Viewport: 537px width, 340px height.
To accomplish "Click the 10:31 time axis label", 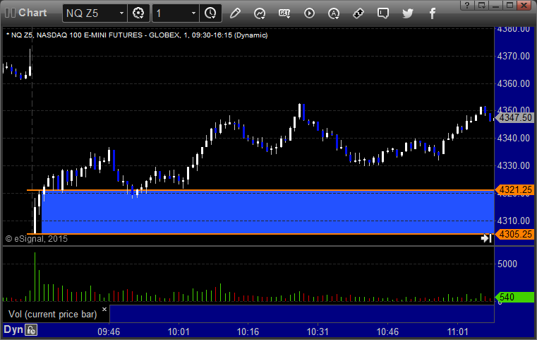I will pos(318,332).
